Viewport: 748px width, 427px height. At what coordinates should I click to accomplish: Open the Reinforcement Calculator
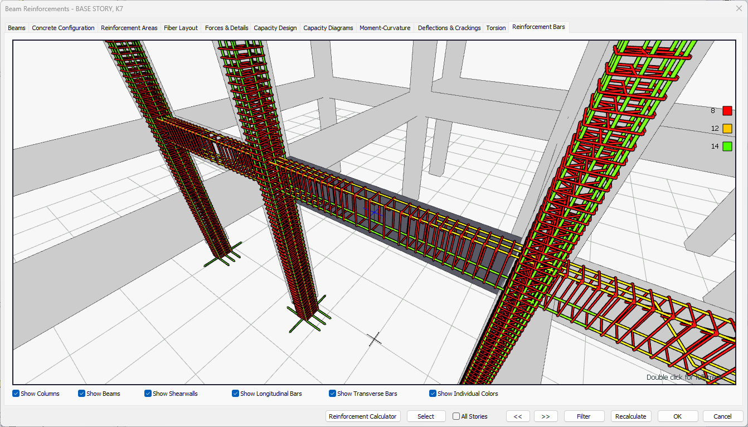pyautogui.click(x=363, y=416)
